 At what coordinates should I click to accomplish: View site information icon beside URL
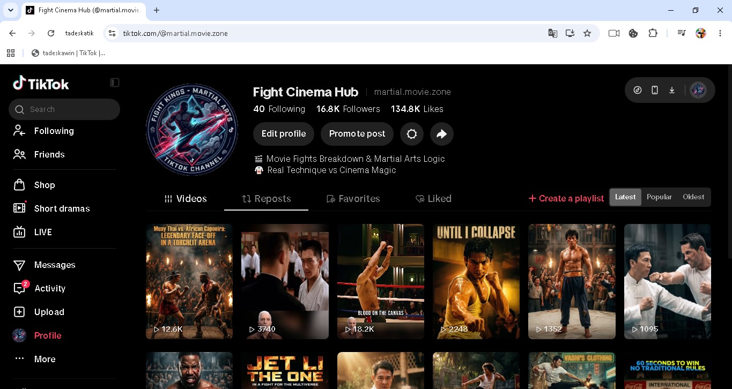point(112,33)
